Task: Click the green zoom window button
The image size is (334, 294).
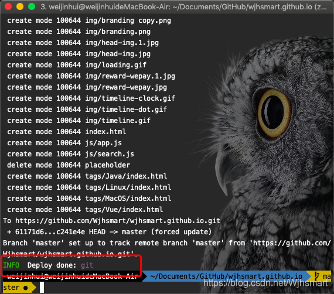Action: pyautogui.click(x=32, y=6)
